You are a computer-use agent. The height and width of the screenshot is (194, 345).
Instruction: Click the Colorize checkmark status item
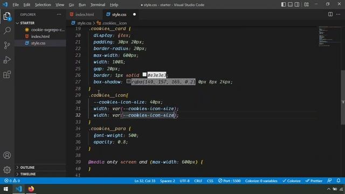(292, 181)
